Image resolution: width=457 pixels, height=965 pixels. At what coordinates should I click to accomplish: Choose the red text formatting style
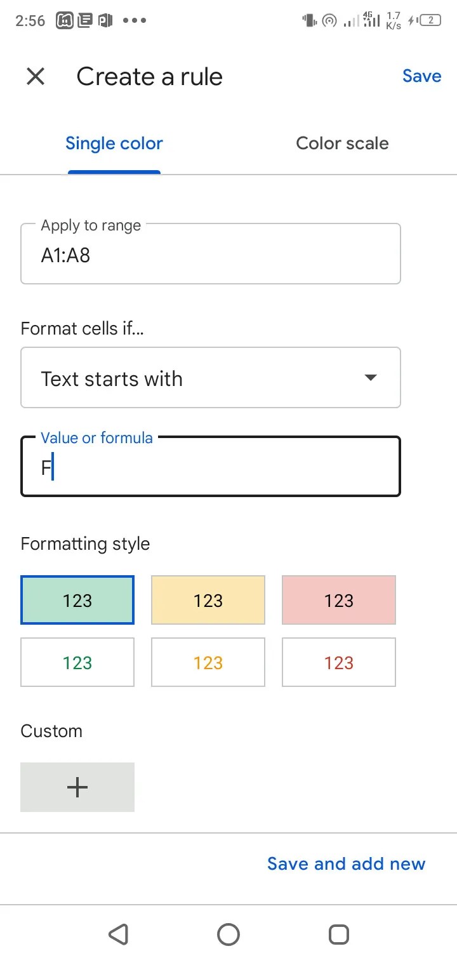tap(339, 663)
